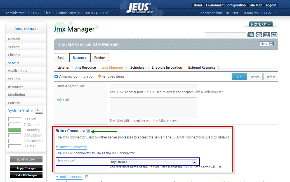The width and height of the screenshot is (290, 182).
Task: Open the Security menu item
Action: [x=26, y=79]
